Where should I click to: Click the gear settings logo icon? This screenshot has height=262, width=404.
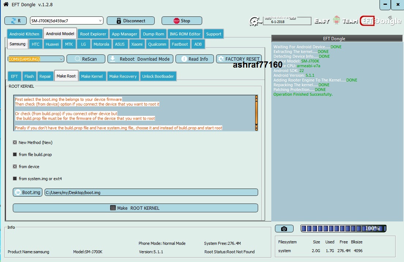point(255,21)
